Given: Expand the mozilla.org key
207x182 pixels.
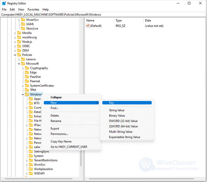Looking at the screenshot, I should (15, 38).
